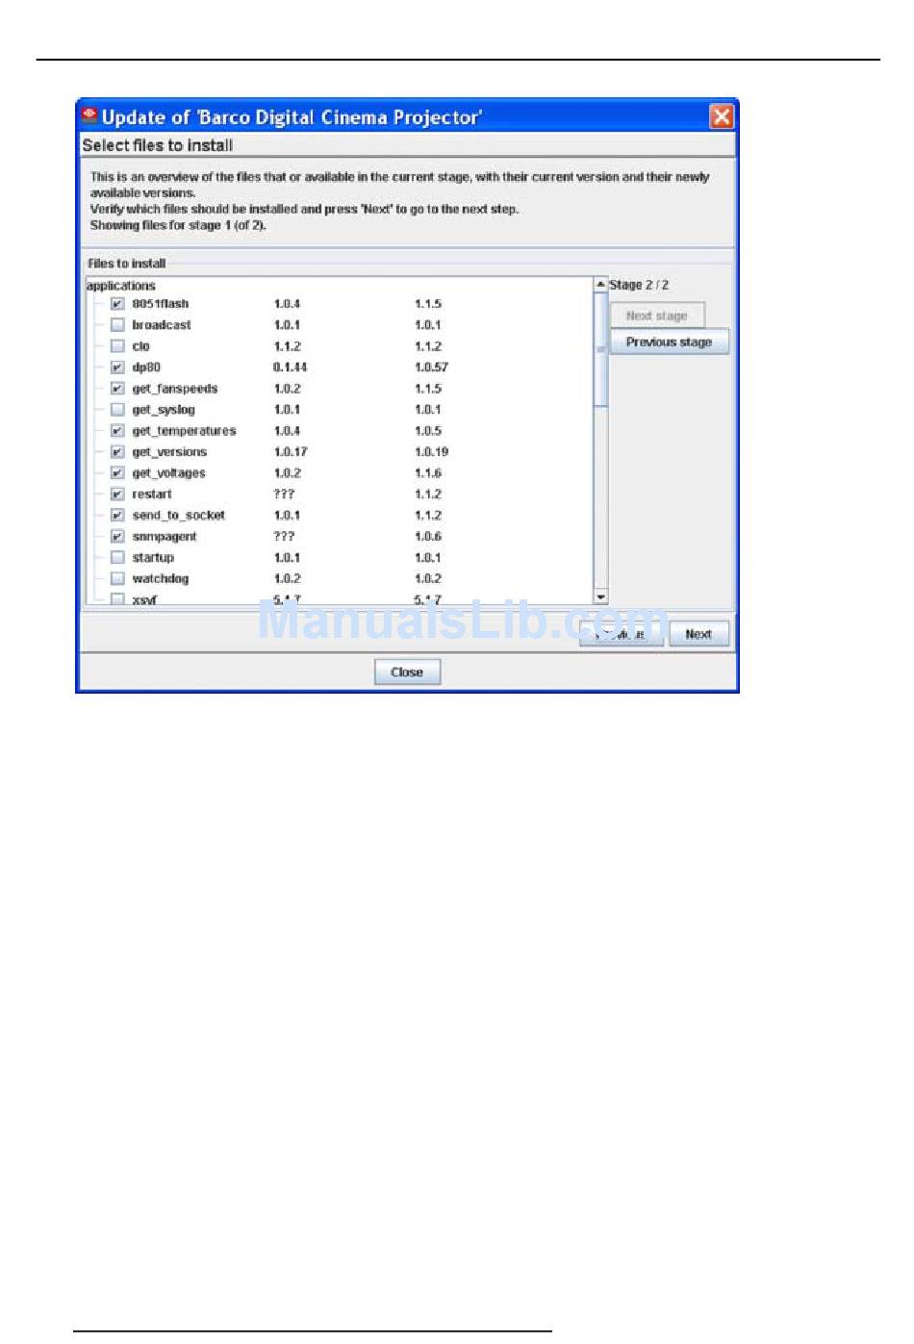This screenshot has width=914, height=1344.
Task: Click the 'Files to install' group label
Action: pos(127,264)
